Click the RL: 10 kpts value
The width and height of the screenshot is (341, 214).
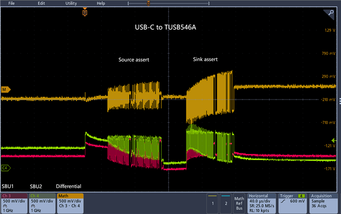tap(259, 210)
